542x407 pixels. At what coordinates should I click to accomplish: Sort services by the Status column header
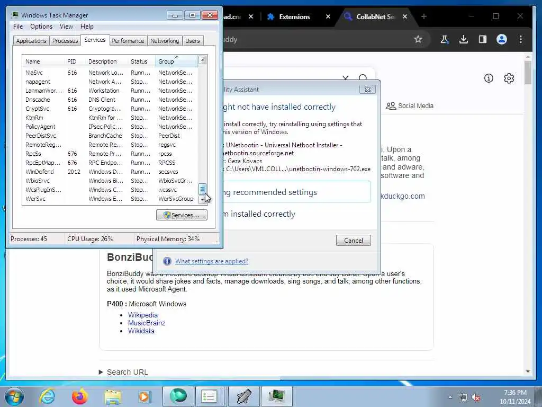click(x=142, y=61)
